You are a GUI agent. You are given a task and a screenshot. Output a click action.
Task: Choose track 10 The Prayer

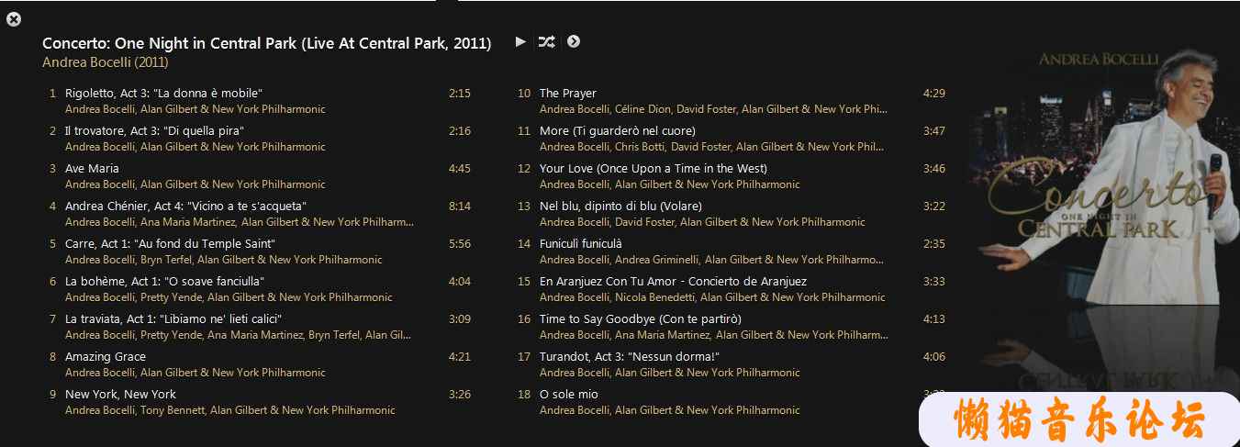coord(567,93)
